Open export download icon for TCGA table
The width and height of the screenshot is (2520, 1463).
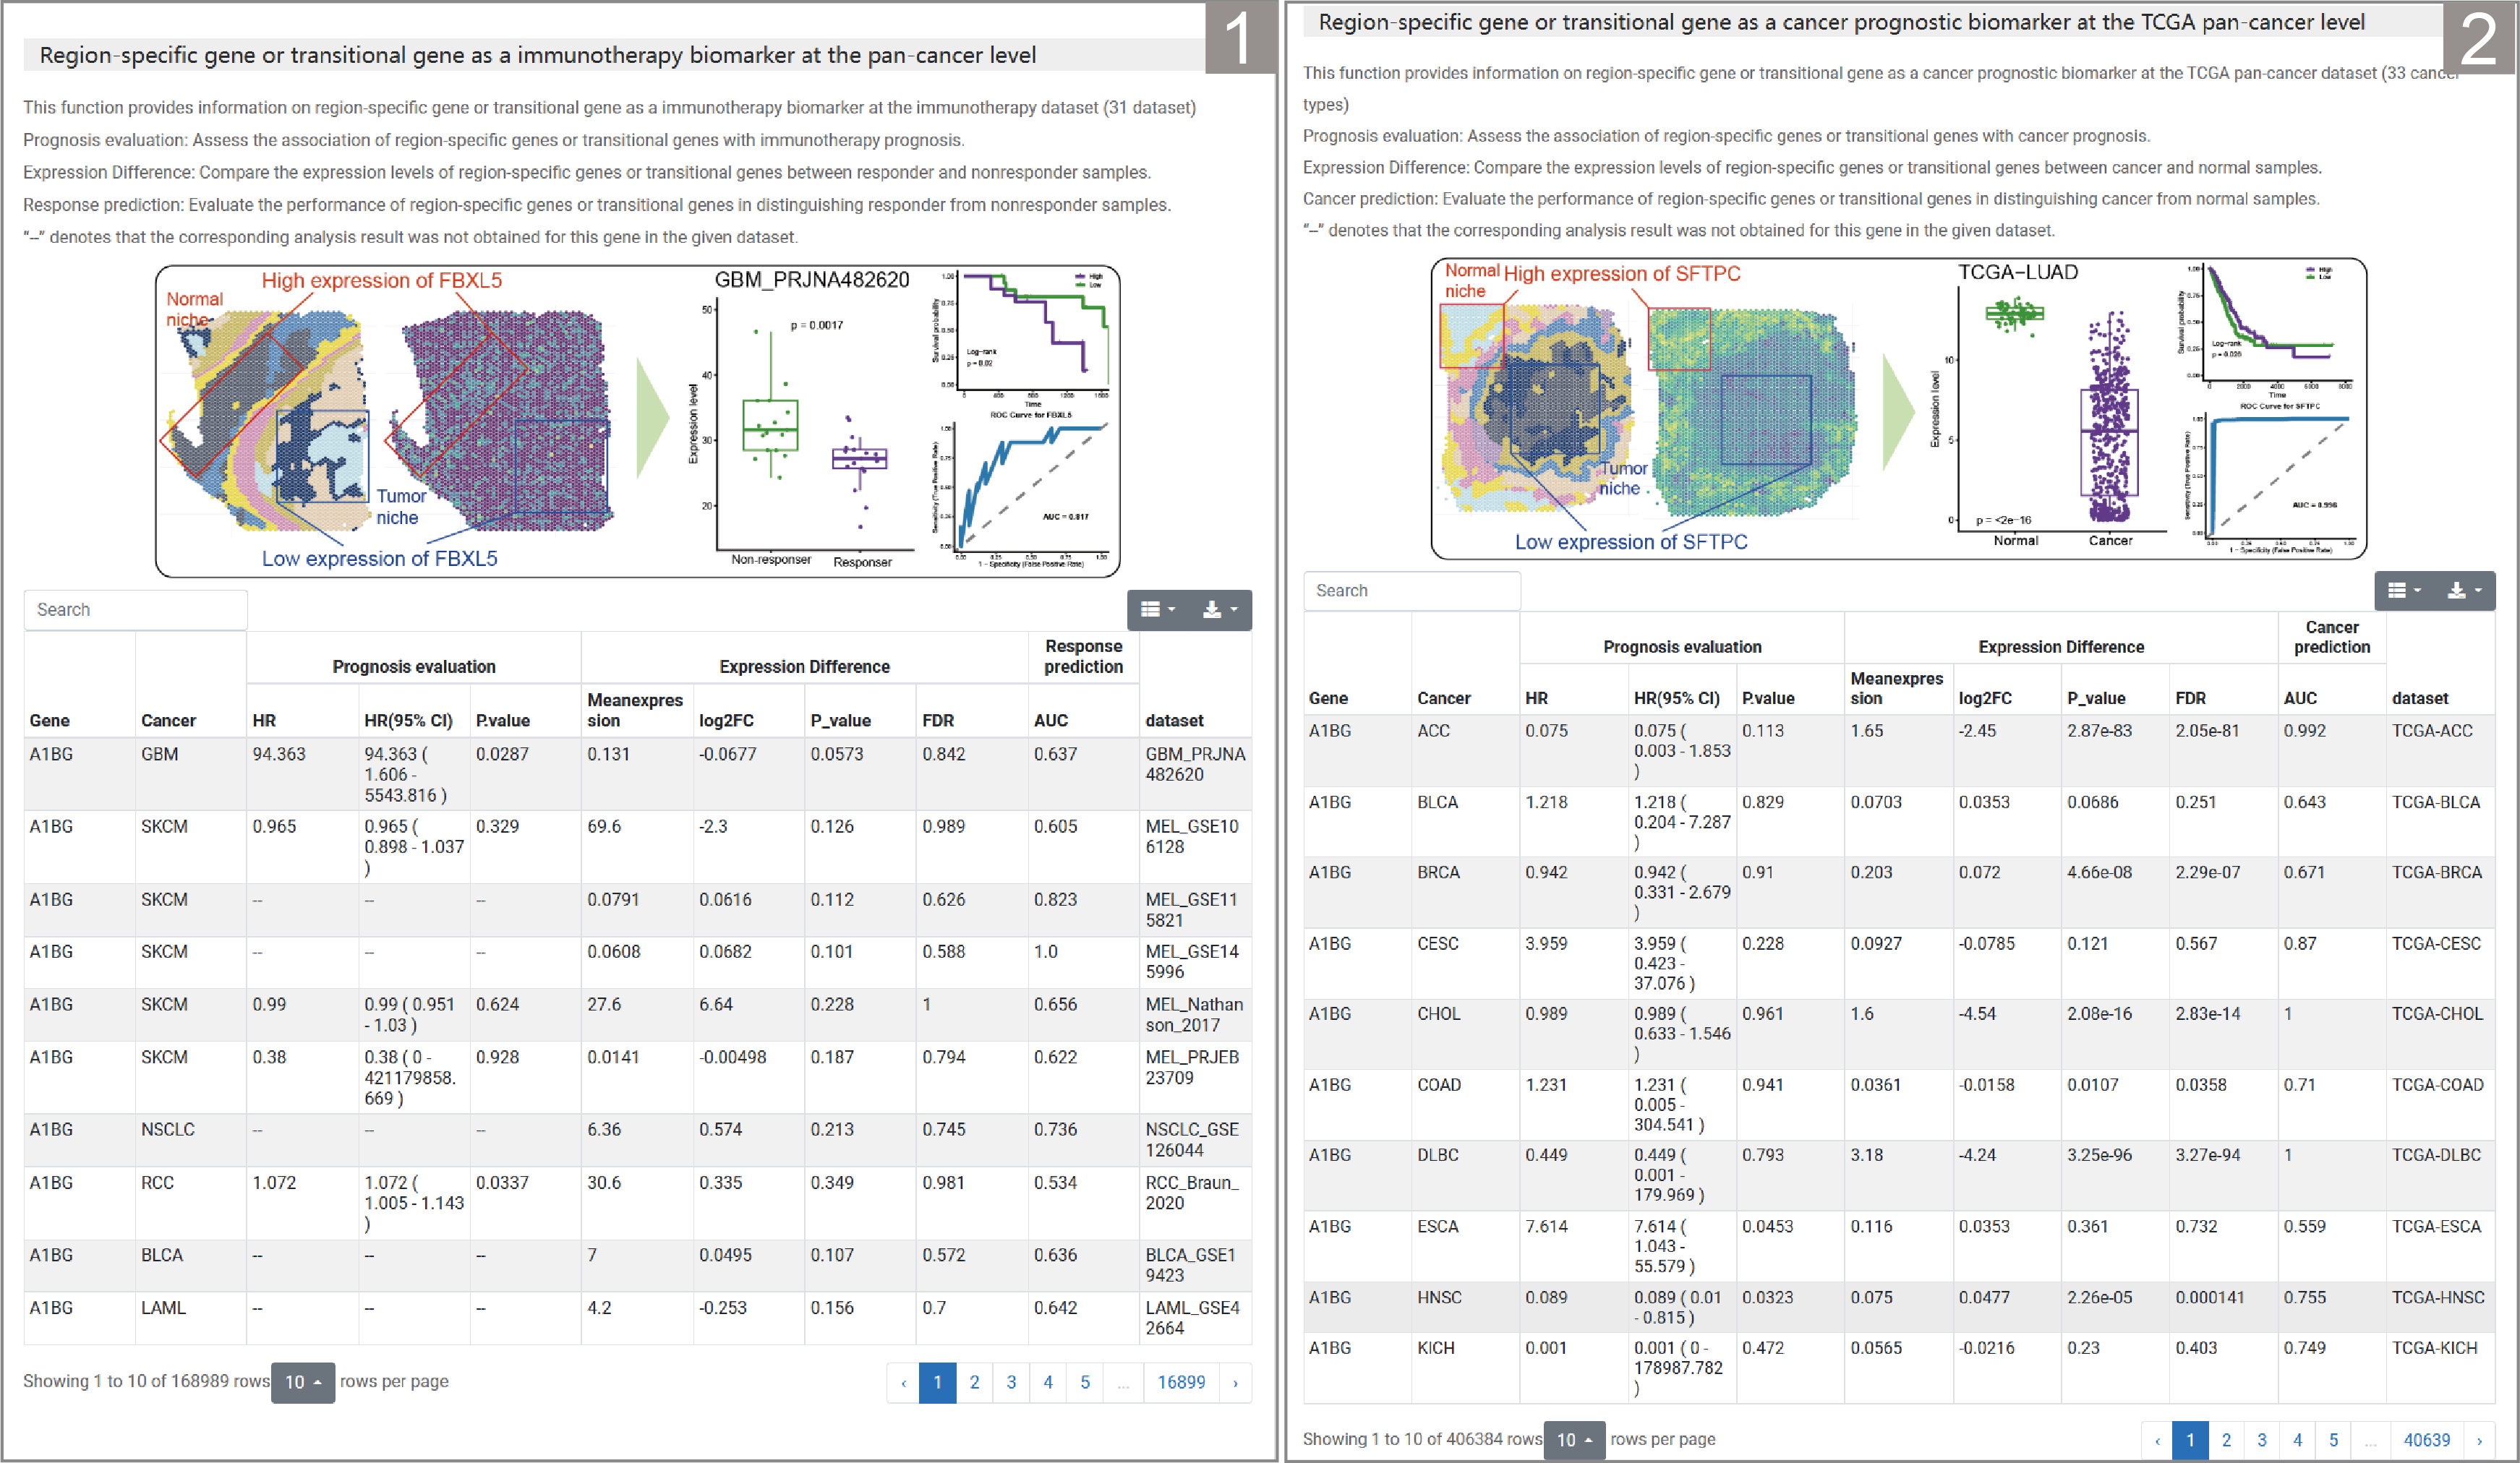(x=2465, y=591)
